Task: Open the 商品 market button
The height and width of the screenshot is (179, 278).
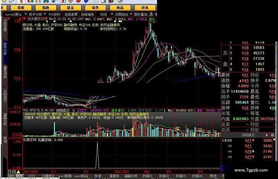Action: (120, 8)
